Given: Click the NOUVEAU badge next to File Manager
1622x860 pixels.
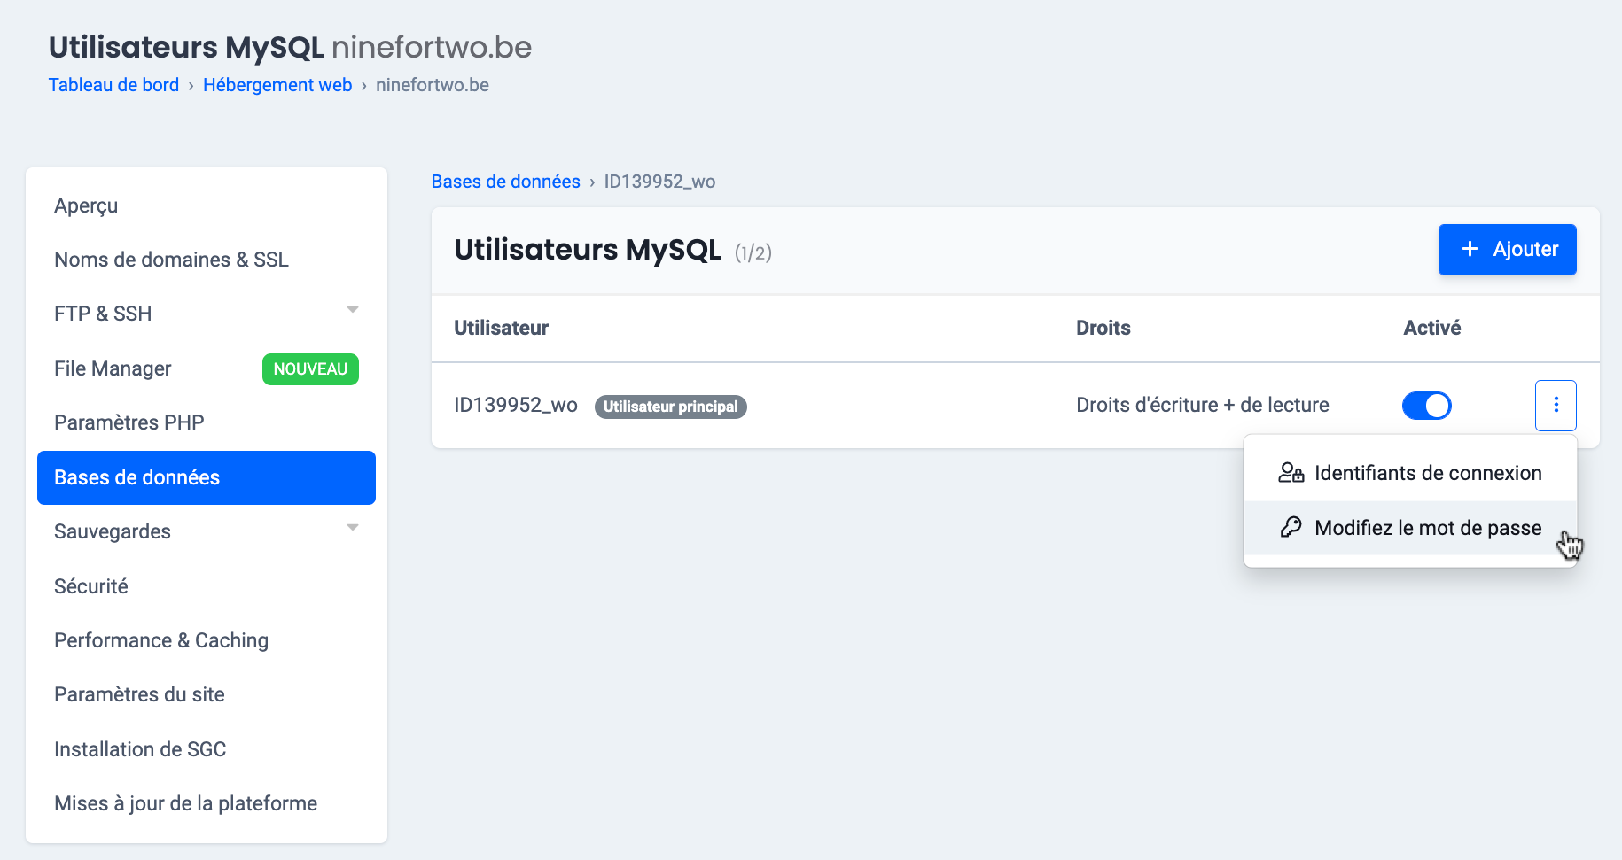Looking at the screenshot, I should tap(310, 369).
